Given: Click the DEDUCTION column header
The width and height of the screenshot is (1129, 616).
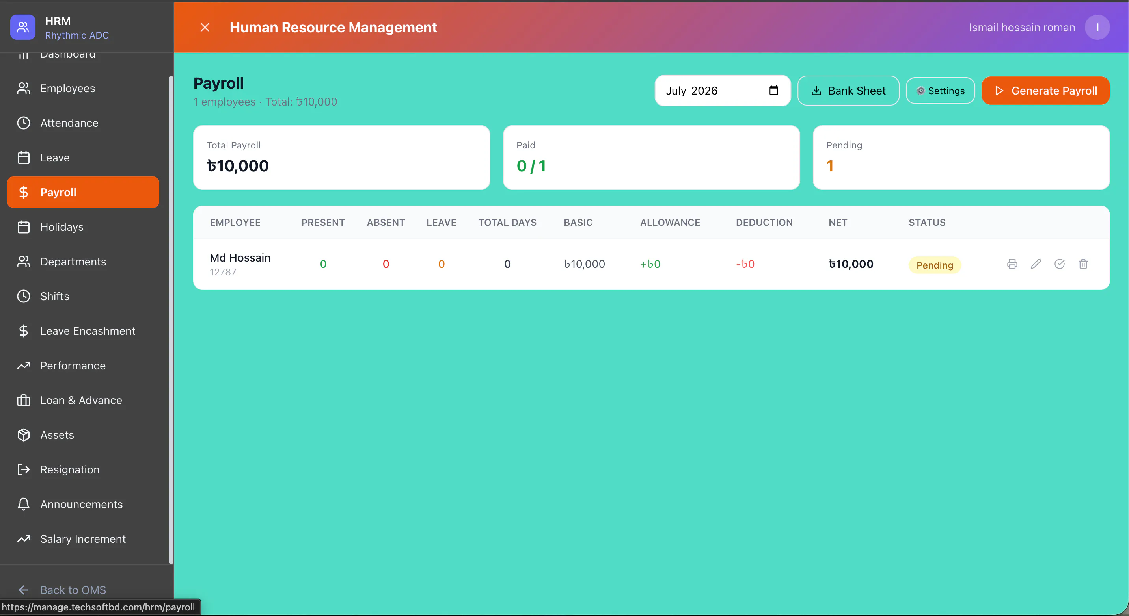Looking at the screenshot, I should (764, 223).
